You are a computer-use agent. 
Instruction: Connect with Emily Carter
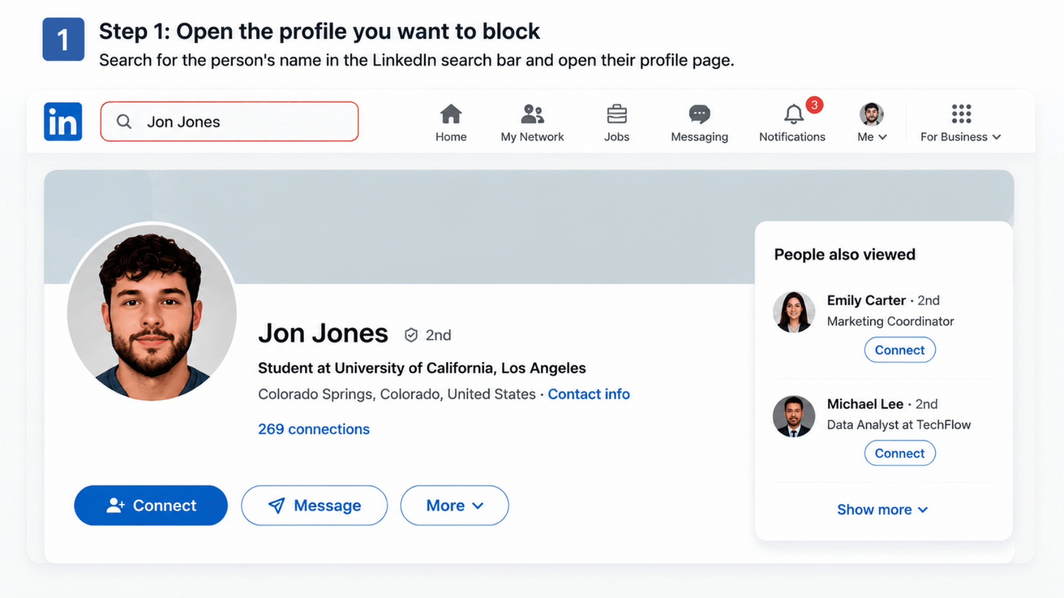pos(899,350)
